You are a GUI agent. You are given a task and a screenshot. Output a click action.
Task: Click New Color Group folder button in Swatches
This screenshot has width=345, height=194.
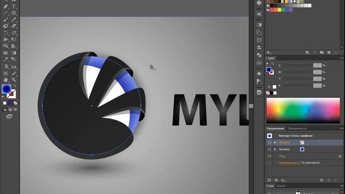322,52
